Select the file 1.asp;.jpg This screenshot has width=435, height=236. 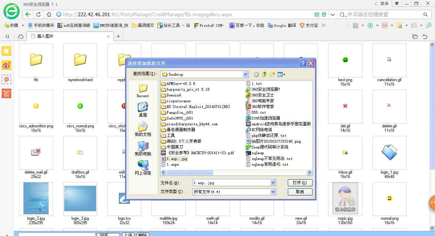click(174, 159)
